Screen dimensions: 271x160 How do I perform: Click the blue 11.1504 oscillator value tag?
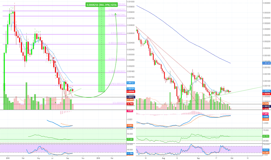click(130, 153)
